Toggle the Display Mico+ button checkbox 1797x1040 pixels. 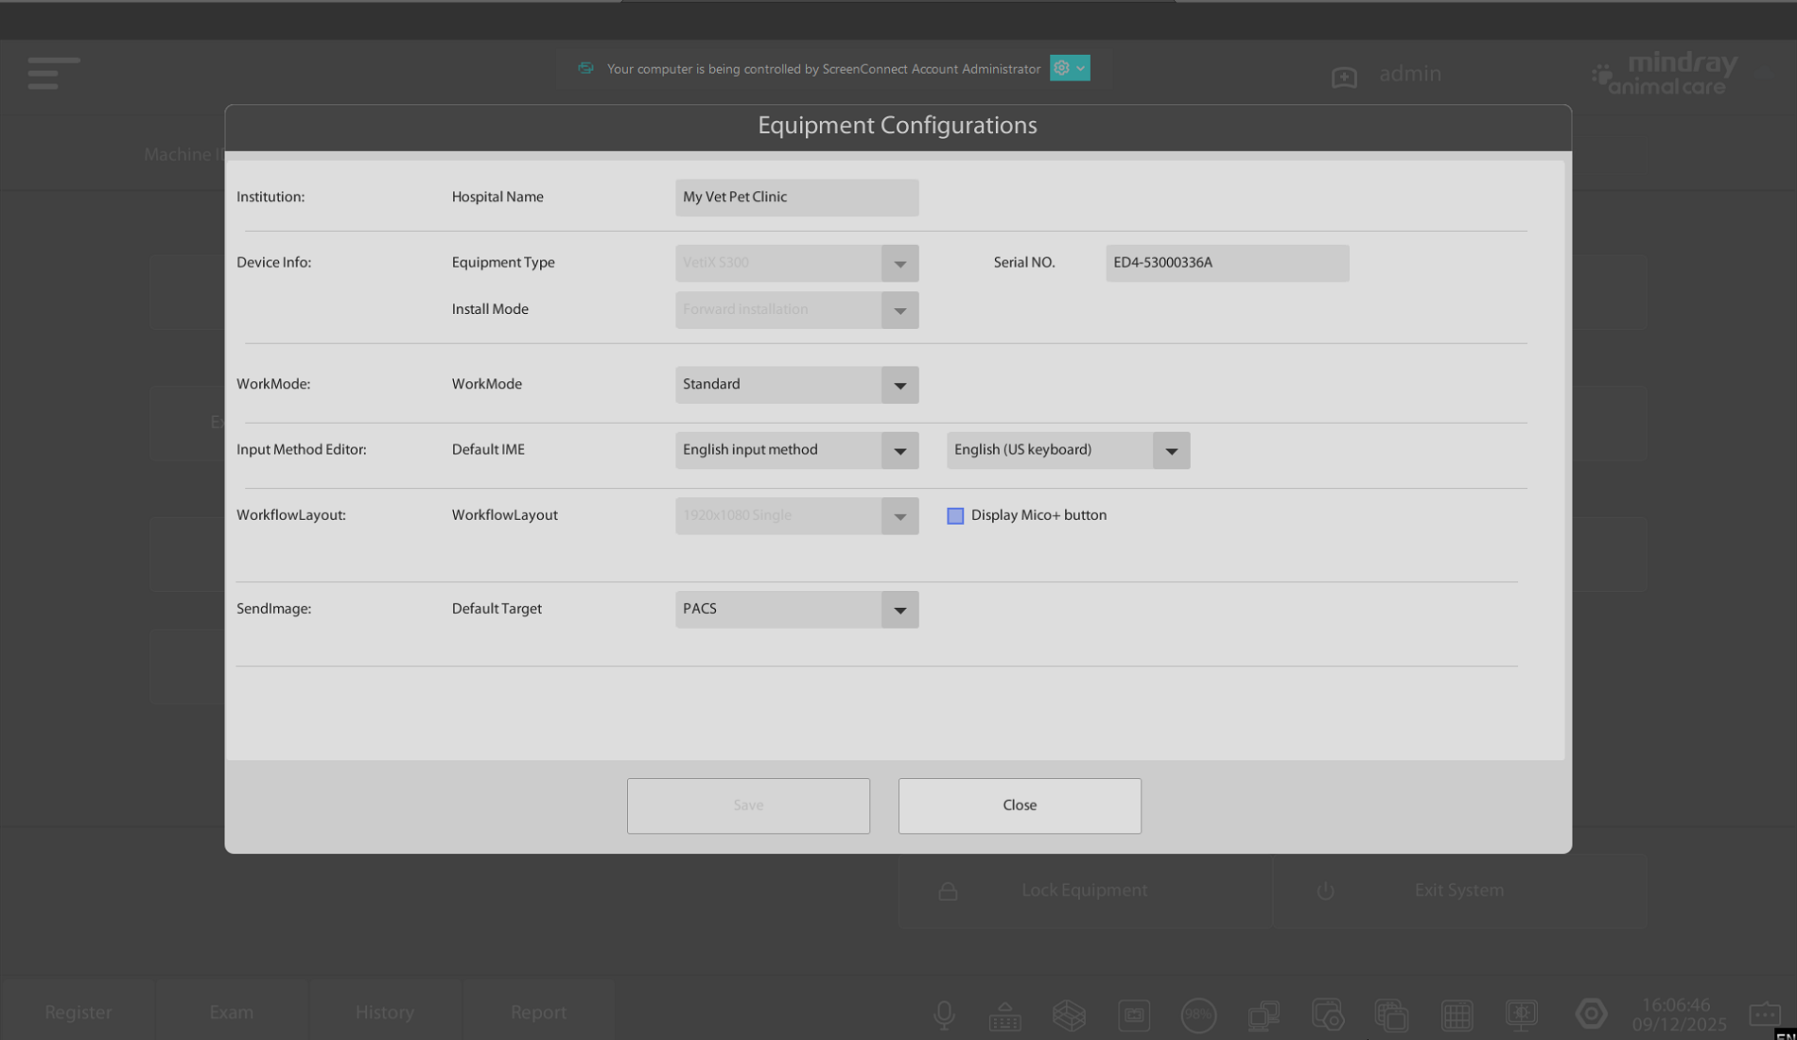(955, 516)
